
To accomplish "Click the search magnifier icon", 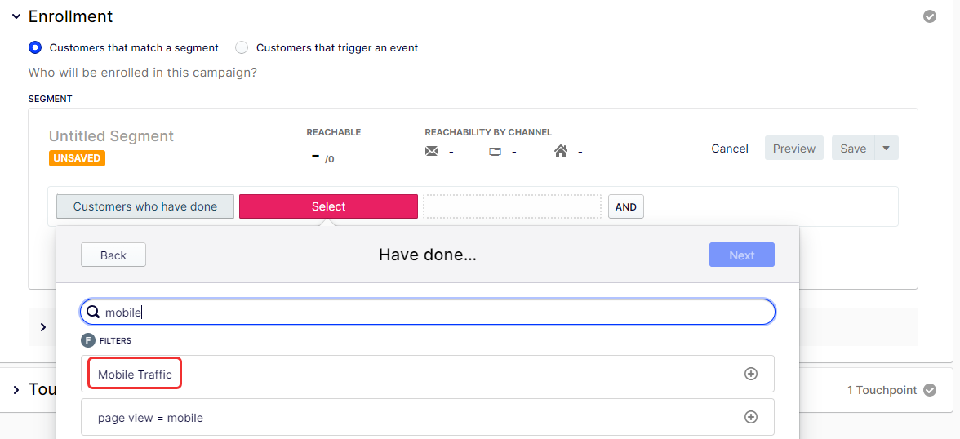I will click(93, 313).
